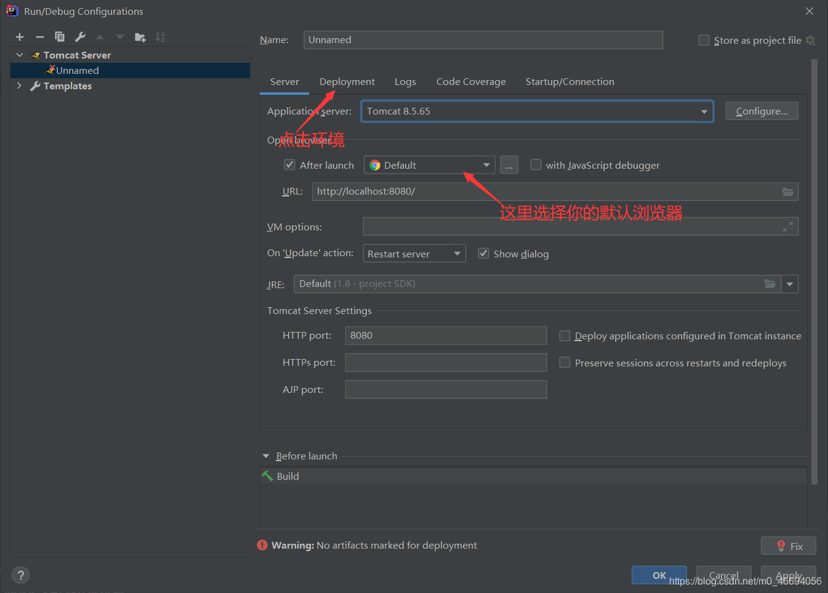Click the HTTP port field
The width and height of the screenshot is (828, 593).
click(446, 336)
